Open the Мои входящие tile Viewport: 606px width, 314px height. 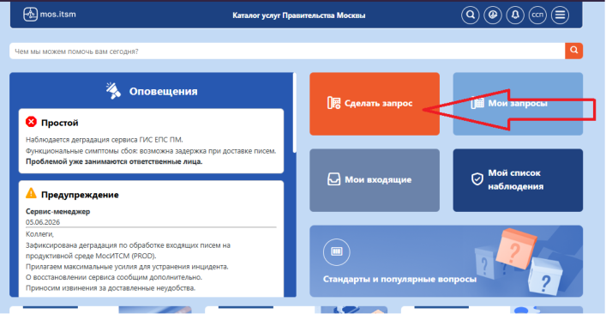(x=375, y=180)
